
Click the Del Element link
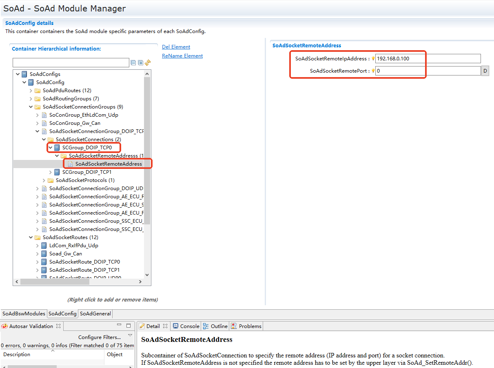176,47
